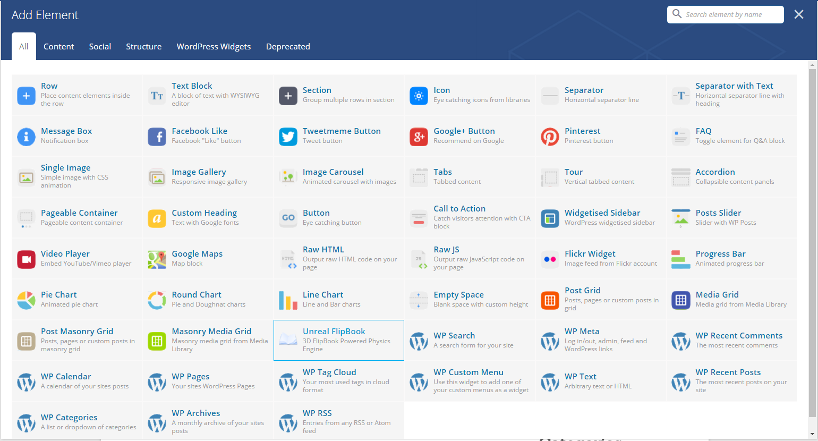Click the blue Media Grid icon
This screenshot has width=818, height=441.
(x=680, y=300)
